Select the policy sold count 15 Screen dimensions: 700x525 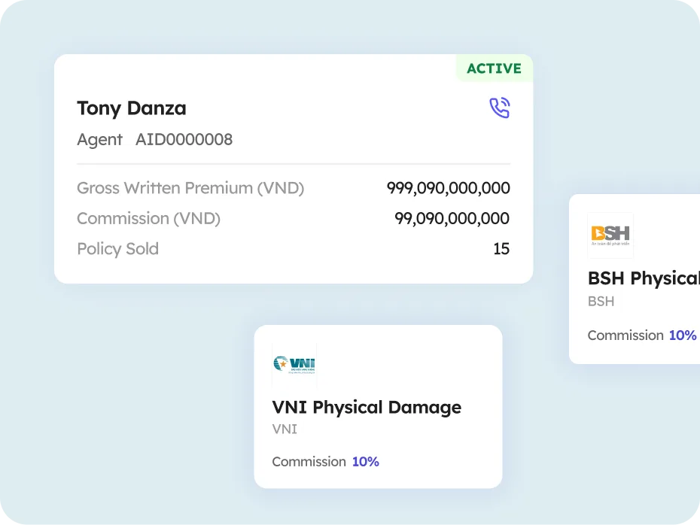[501, 249]
